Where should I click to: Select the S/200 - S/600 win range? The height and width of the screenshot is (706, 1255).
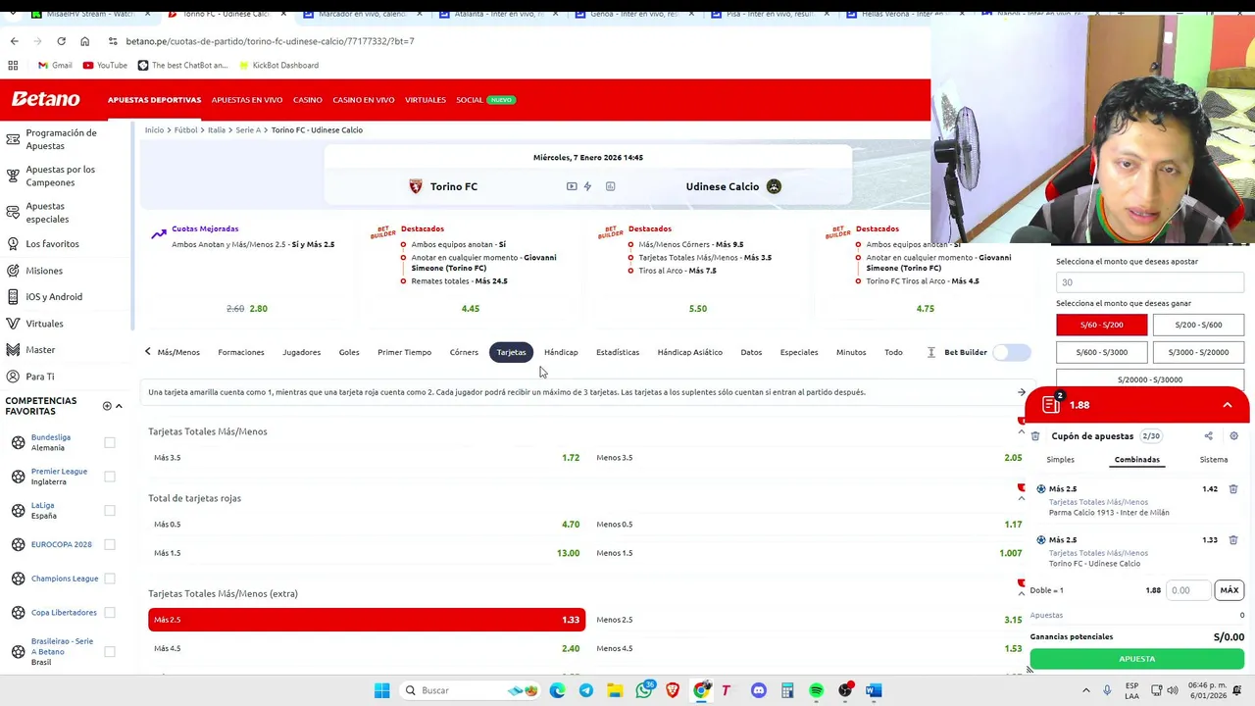(x=1198, y=325)
